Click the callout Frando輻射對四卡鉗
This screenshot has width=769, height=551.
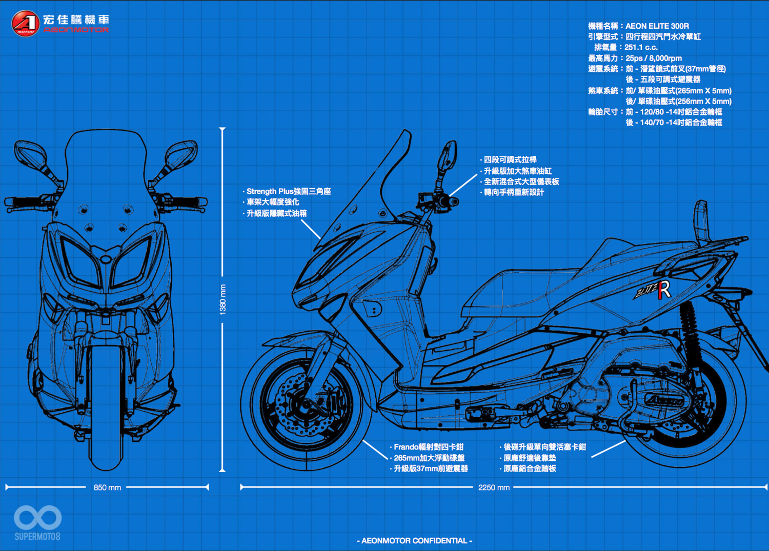click(427, 447)
